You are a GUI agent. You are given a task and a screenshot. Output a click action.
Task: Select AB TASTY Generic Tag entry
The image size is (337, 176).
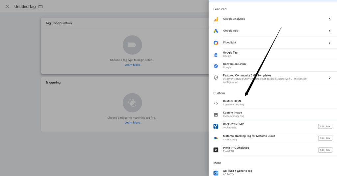[237, 171]
